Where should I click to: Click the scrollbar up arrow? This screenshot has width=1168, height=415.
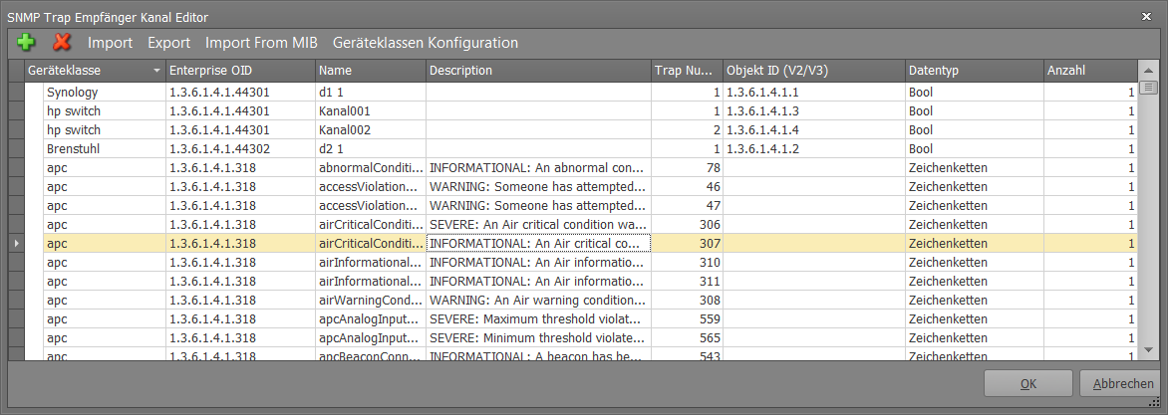1148,70
